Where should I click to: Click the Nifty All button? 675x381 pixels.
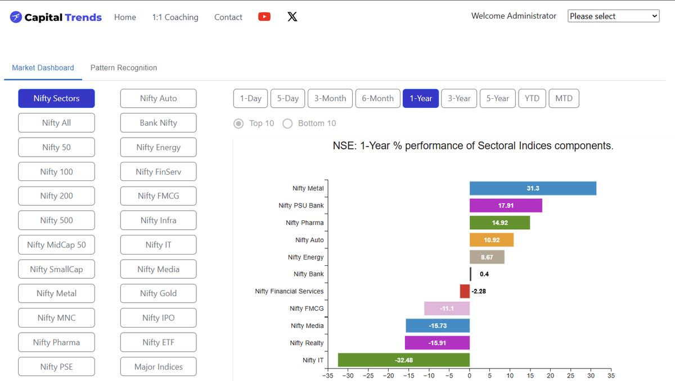pyautogui.click(x=56, y=123)
